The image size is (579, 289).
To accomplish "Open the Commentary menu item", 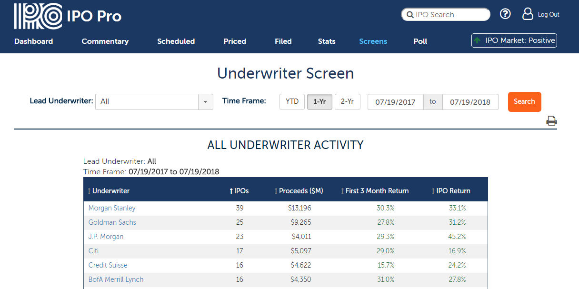I will 105,41.
